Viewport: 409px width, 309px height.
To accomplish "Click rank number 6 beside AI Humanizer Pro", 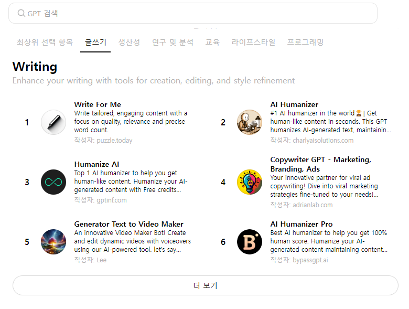I will (x=223, y=242).
